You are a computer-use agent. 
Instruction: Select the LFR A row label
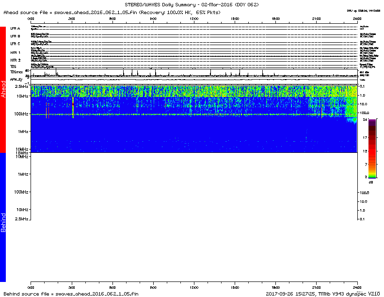pos(16,29)
